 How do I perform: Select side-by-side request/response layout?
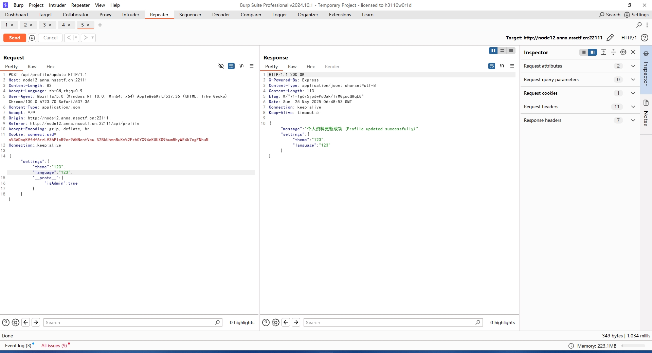[x=493, y=51]
